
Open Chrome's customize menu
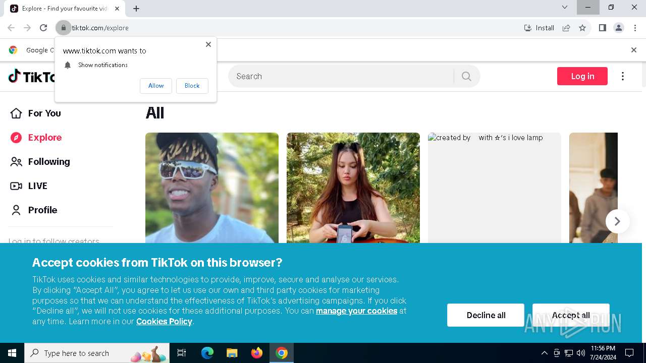tap(635, 28)
